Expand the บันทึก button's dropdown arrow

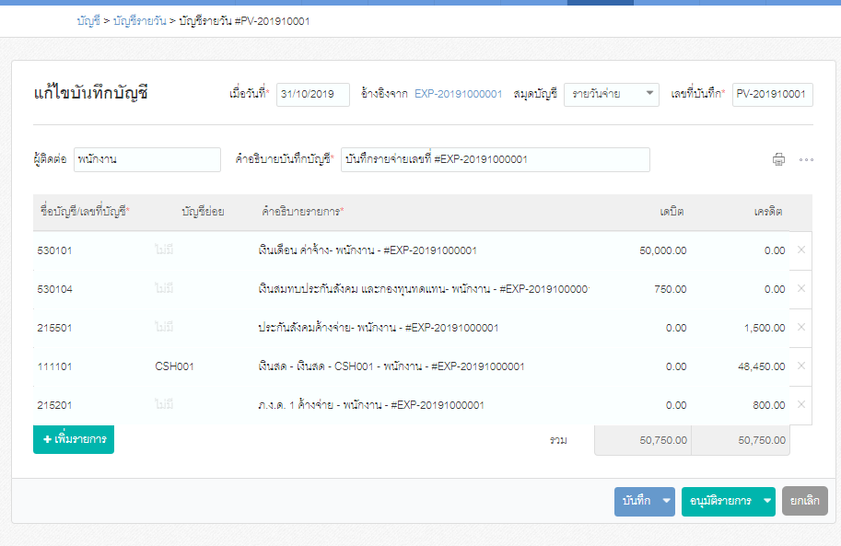pos(665,501)
